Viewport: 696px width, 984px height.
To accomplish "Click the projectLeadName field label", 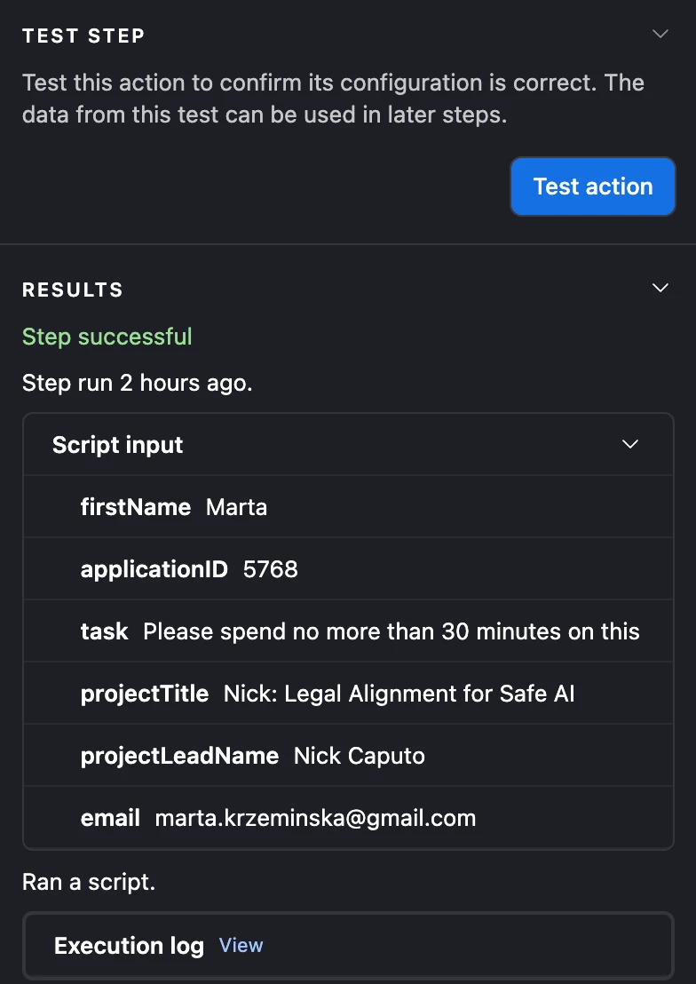I will [179, 756].
